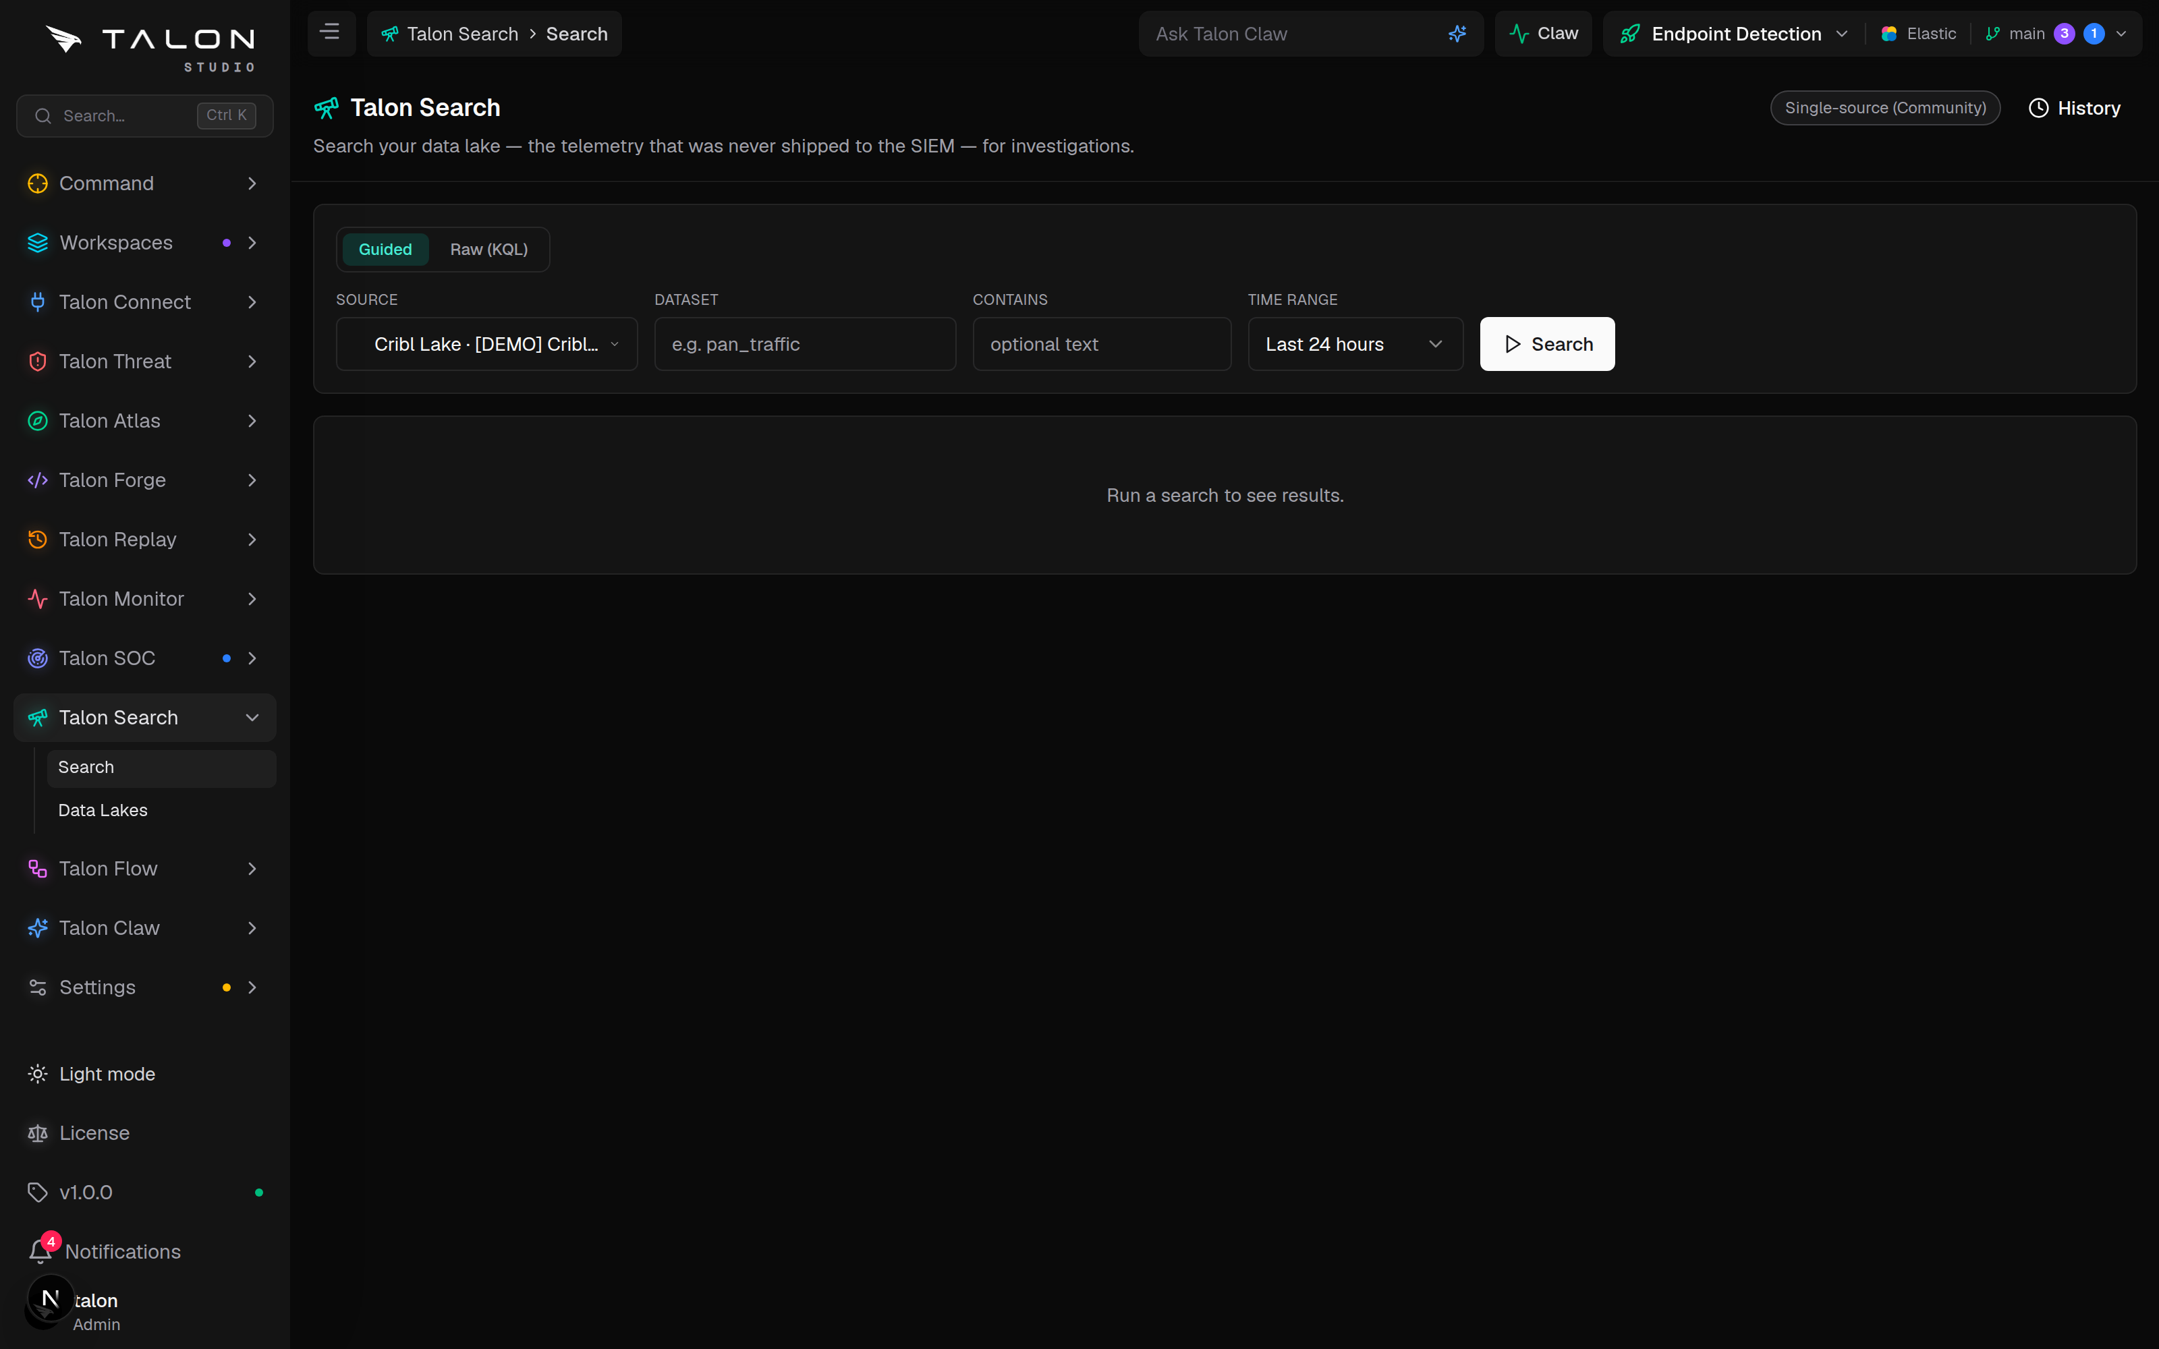
Task: Click the v1.0.0 tag icon
Action: 38,1193
